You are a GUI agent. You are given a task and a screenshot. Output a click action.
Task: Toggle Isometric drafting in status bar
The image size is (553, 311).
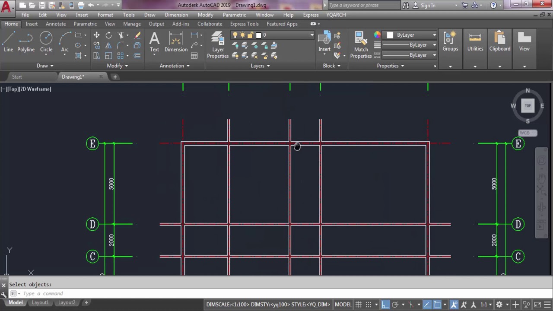coord(411,305)
